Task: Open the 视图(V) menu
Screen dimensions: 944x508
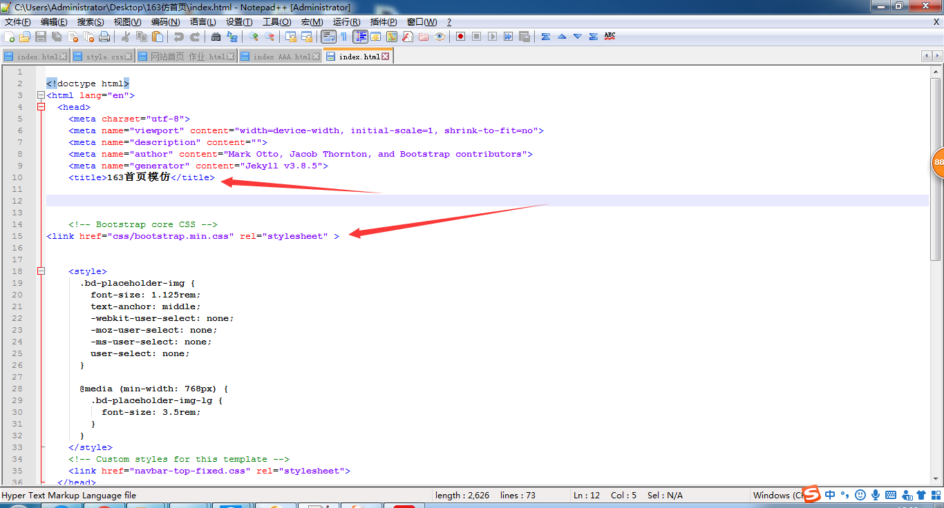Action: 127,22
